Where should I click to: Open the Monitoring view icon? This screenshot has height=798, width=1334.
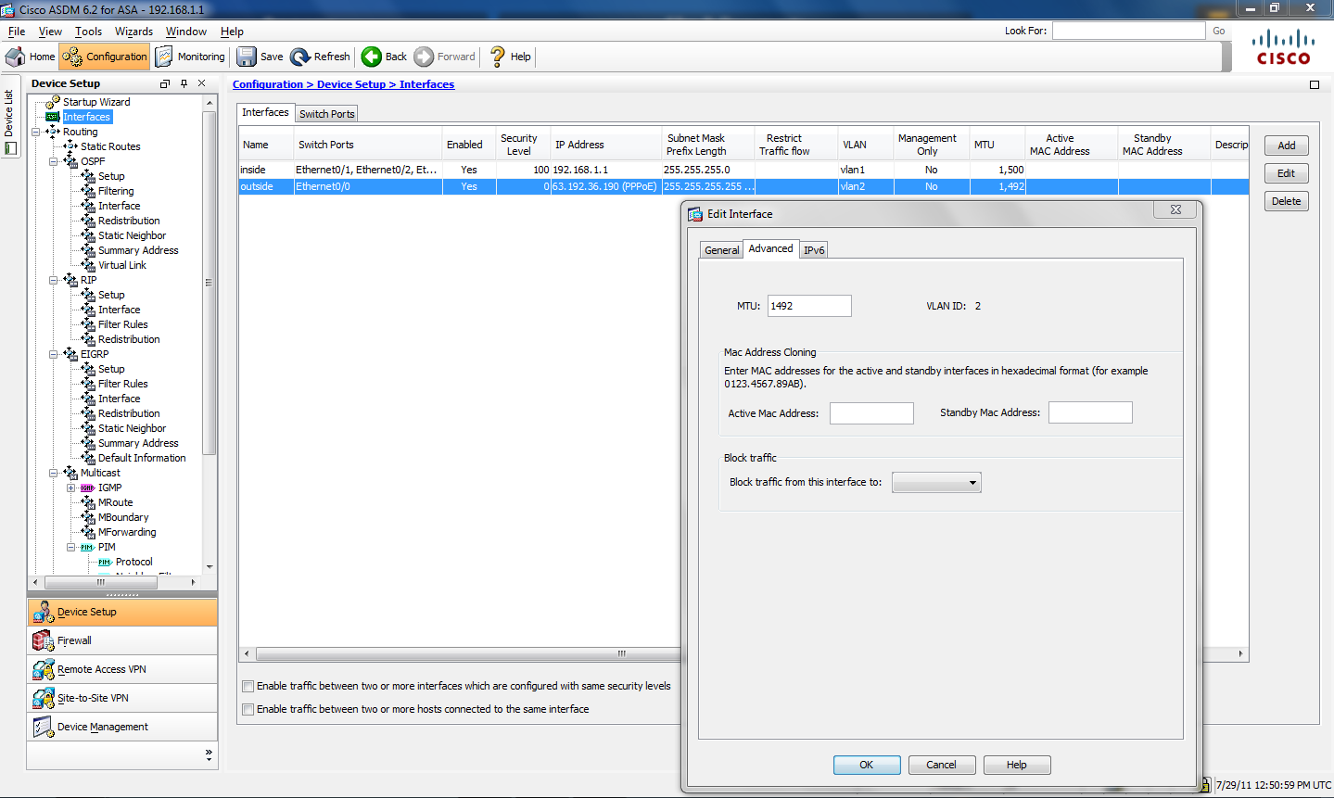tap(164, 57)
